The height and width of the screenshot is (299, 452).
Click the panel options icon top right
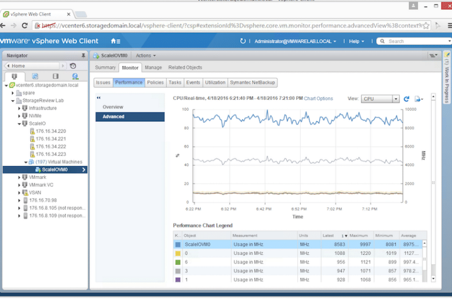pyautogui.click(x=433, y=56)
